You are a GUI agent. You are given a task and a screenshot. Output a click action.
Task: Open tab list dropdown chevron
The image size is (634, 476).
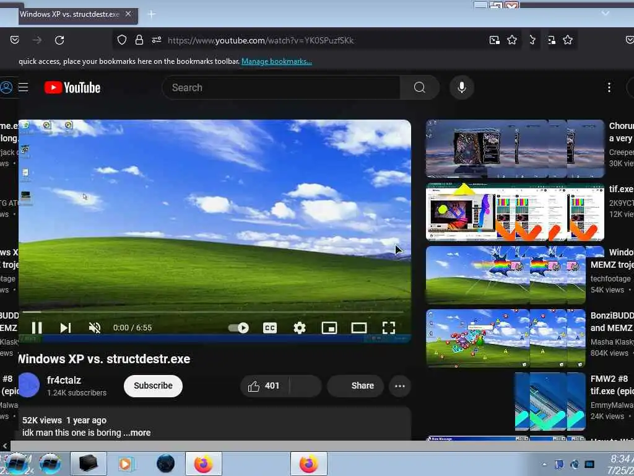tap(606, 14)
